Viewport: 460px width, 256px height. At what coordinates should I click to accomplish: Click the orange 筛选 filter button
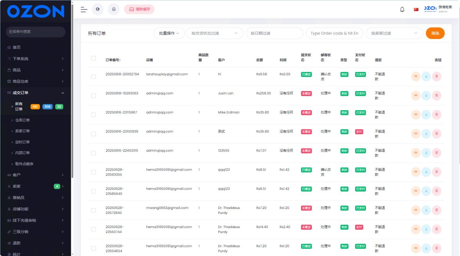click(435, 33)
